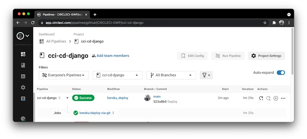The image size is (307, 139).
Task: Open the All Branches filter dropdown
Action: tap(171, 75)
